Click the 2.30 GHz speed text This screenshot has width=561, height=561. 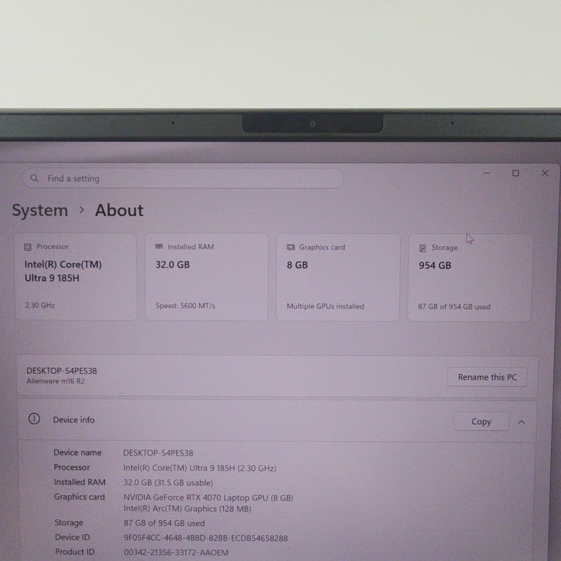pos(40,305)
